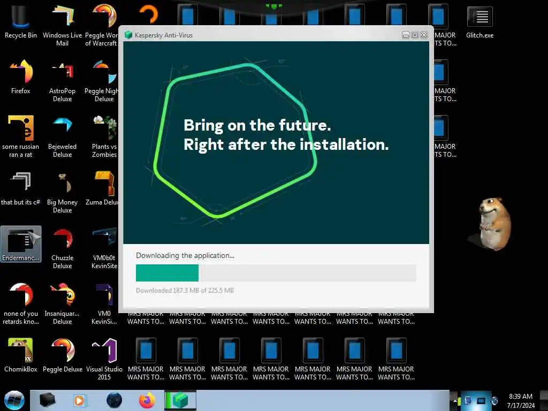Click the Action Center flag tray icon
Viewport: 548px width, 411px height.
click(x=468, y=400)
